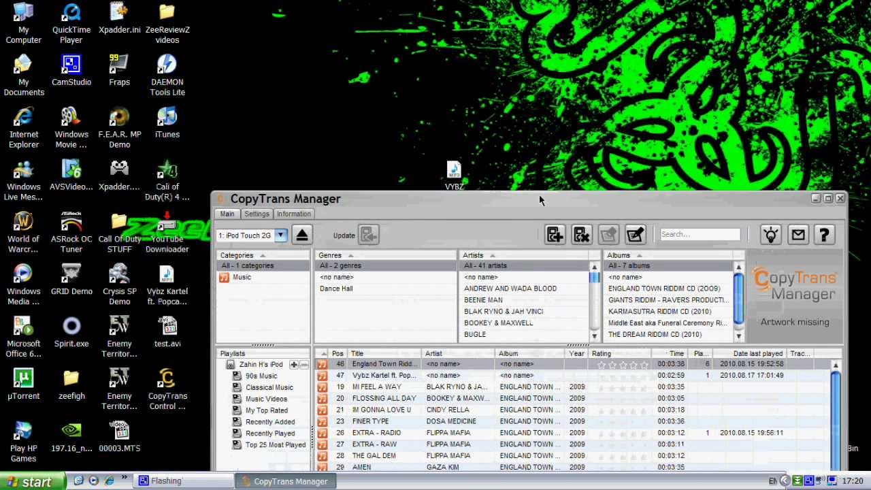Switch to the Information tab
Image resolution: width=871 pixels, height=490 pixels.
[x=294, y=214]
